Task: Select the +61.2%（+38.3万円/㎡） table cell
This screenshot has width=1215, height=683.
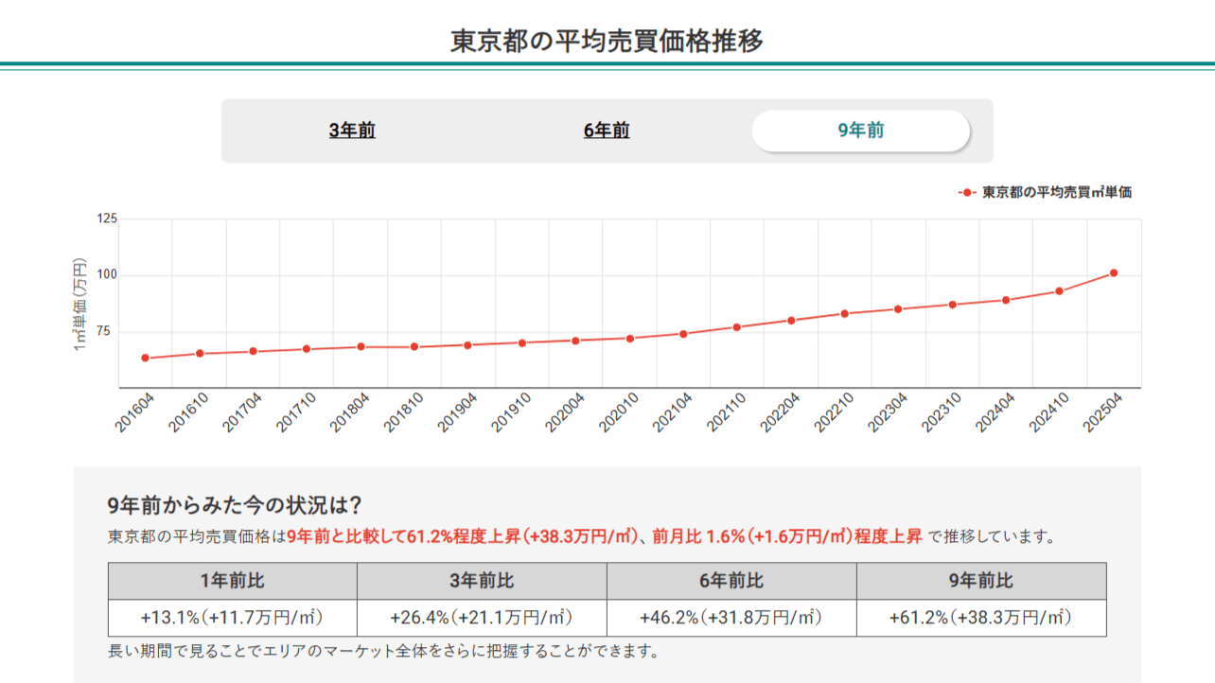Action: coord(978,617)
